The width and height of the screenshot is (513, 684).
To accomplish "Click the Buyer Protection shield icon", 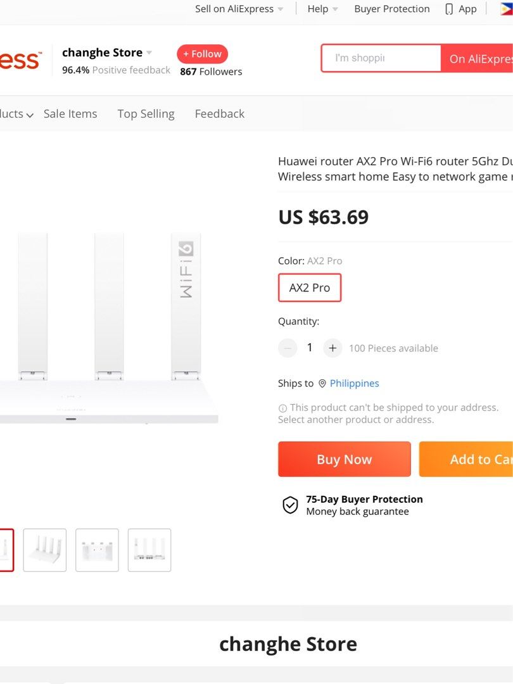I will [x=290, y=505].
